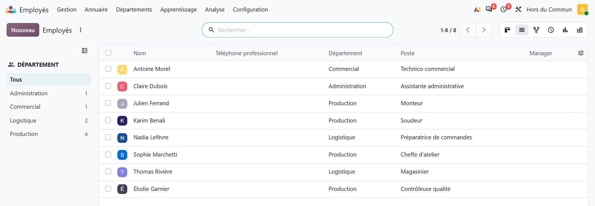
Task: Sort by Téléphone professionnel column header
Action: 246,53
